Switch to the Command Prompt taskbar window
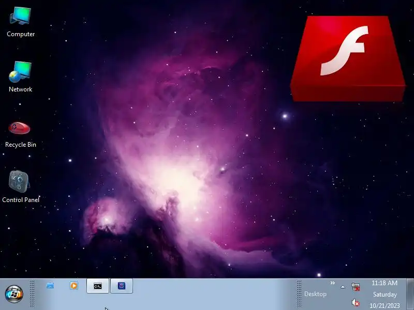This screenshot has width=414, height=310. pyautogui.click(x=98, y=286)
